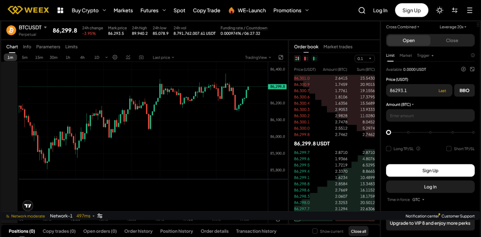Select the Market order tab
The image size is (481, 237).
click(405, 55)
